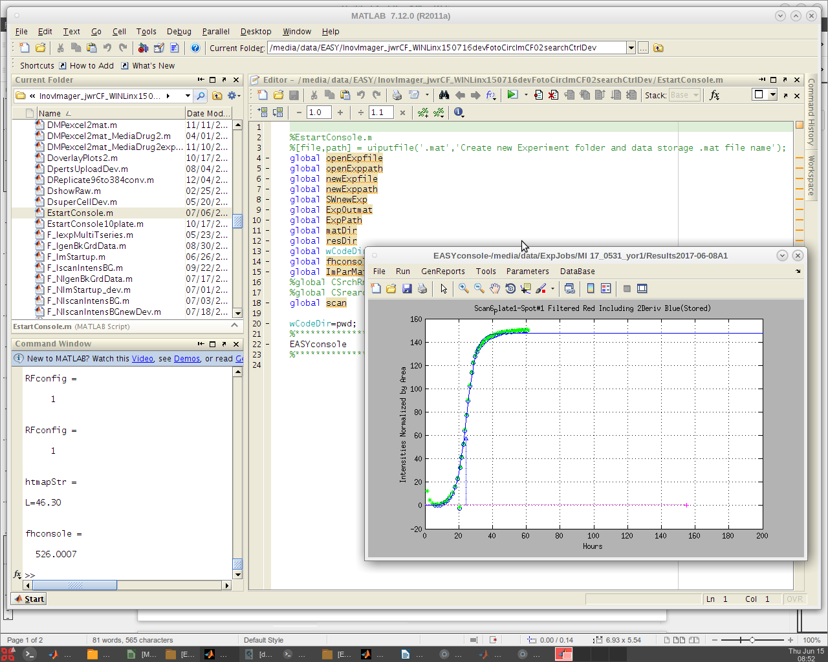This screenshot has width=828, height=662.
Task: Open the Demos link in Command Window
Action: pyautogui.click(x=187, y=358)
